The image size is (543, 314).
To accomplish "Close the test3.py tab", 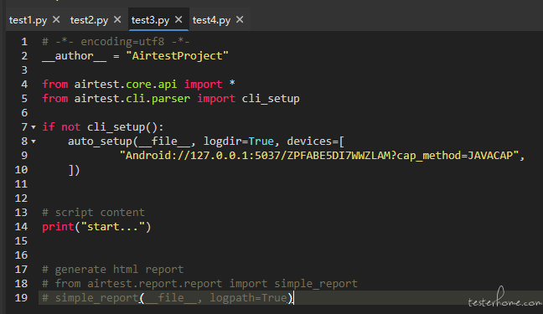I will click(178, 20).
